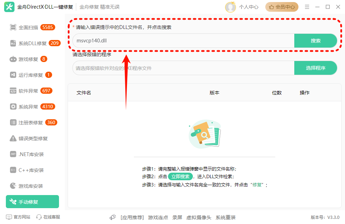Click the 错误类型修复 warning triangle icon
This screenshot has width=345, height=224.
[13, 138]
